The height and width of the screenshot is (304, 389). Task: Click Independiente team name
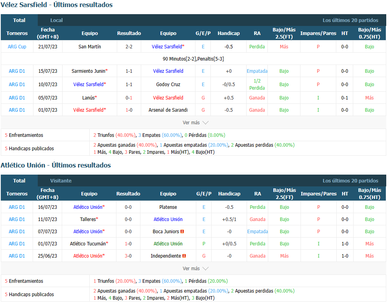coord(166,256)
